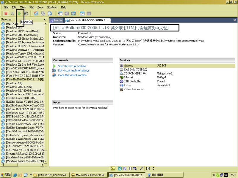238x178 pixels.
Task: Click Favorites horizontal scroll-right arrow
Action: [43, 165]
